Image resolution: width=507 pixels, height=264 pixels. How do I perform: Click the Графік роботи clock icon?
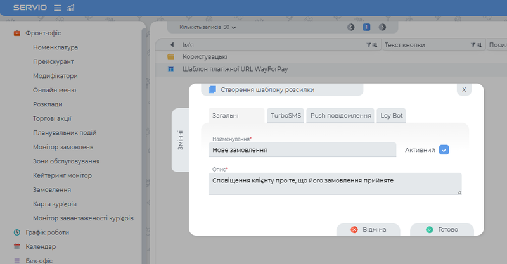(x=17, y=232)
